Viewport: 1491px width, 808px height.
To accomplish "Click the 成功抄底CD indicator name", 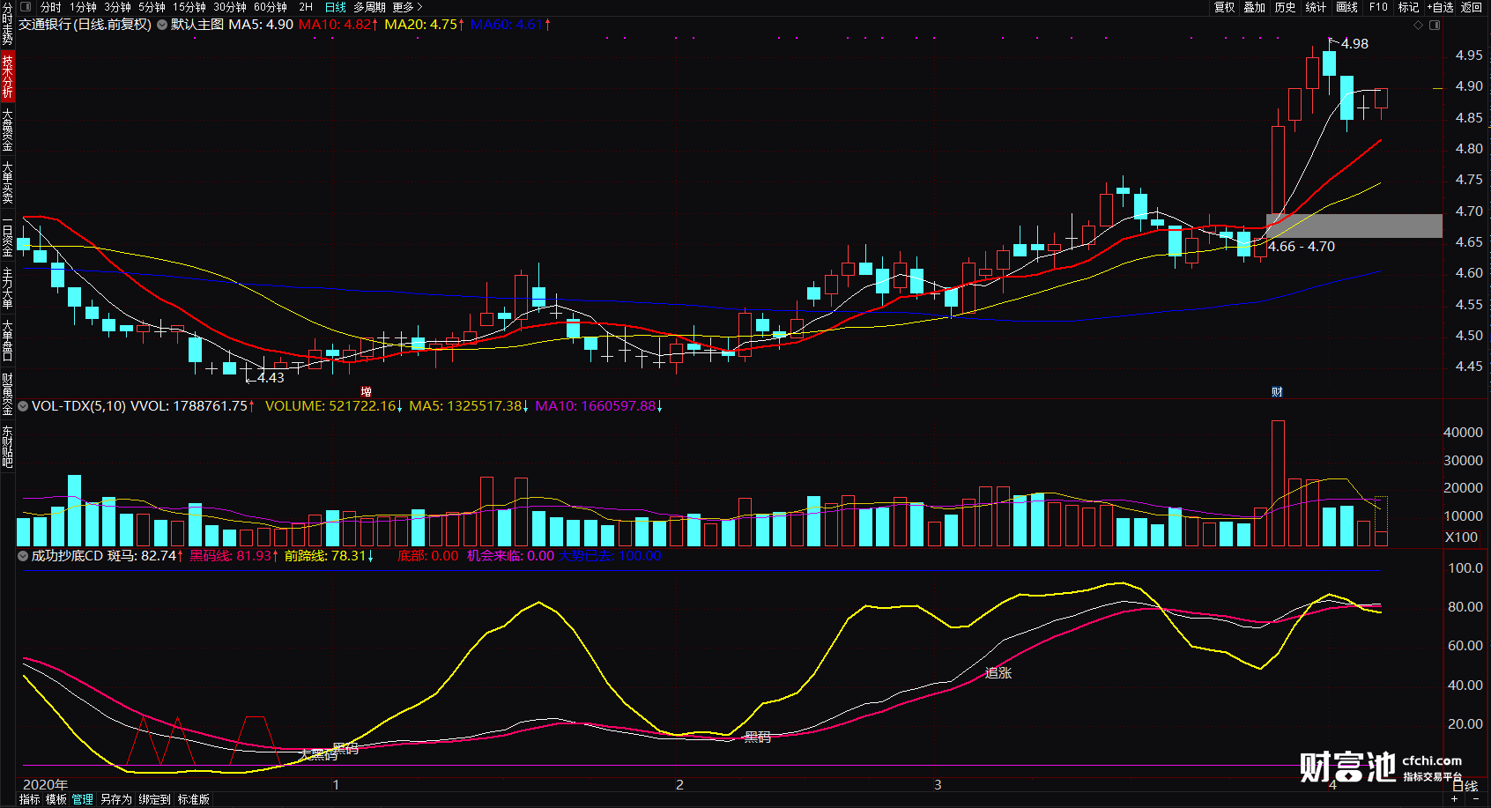I will [67, 556].
